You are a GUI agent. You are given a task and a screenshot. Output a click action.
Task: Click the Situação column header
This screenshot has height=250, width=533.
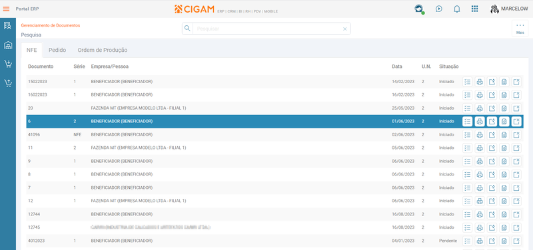pos(448,66)
